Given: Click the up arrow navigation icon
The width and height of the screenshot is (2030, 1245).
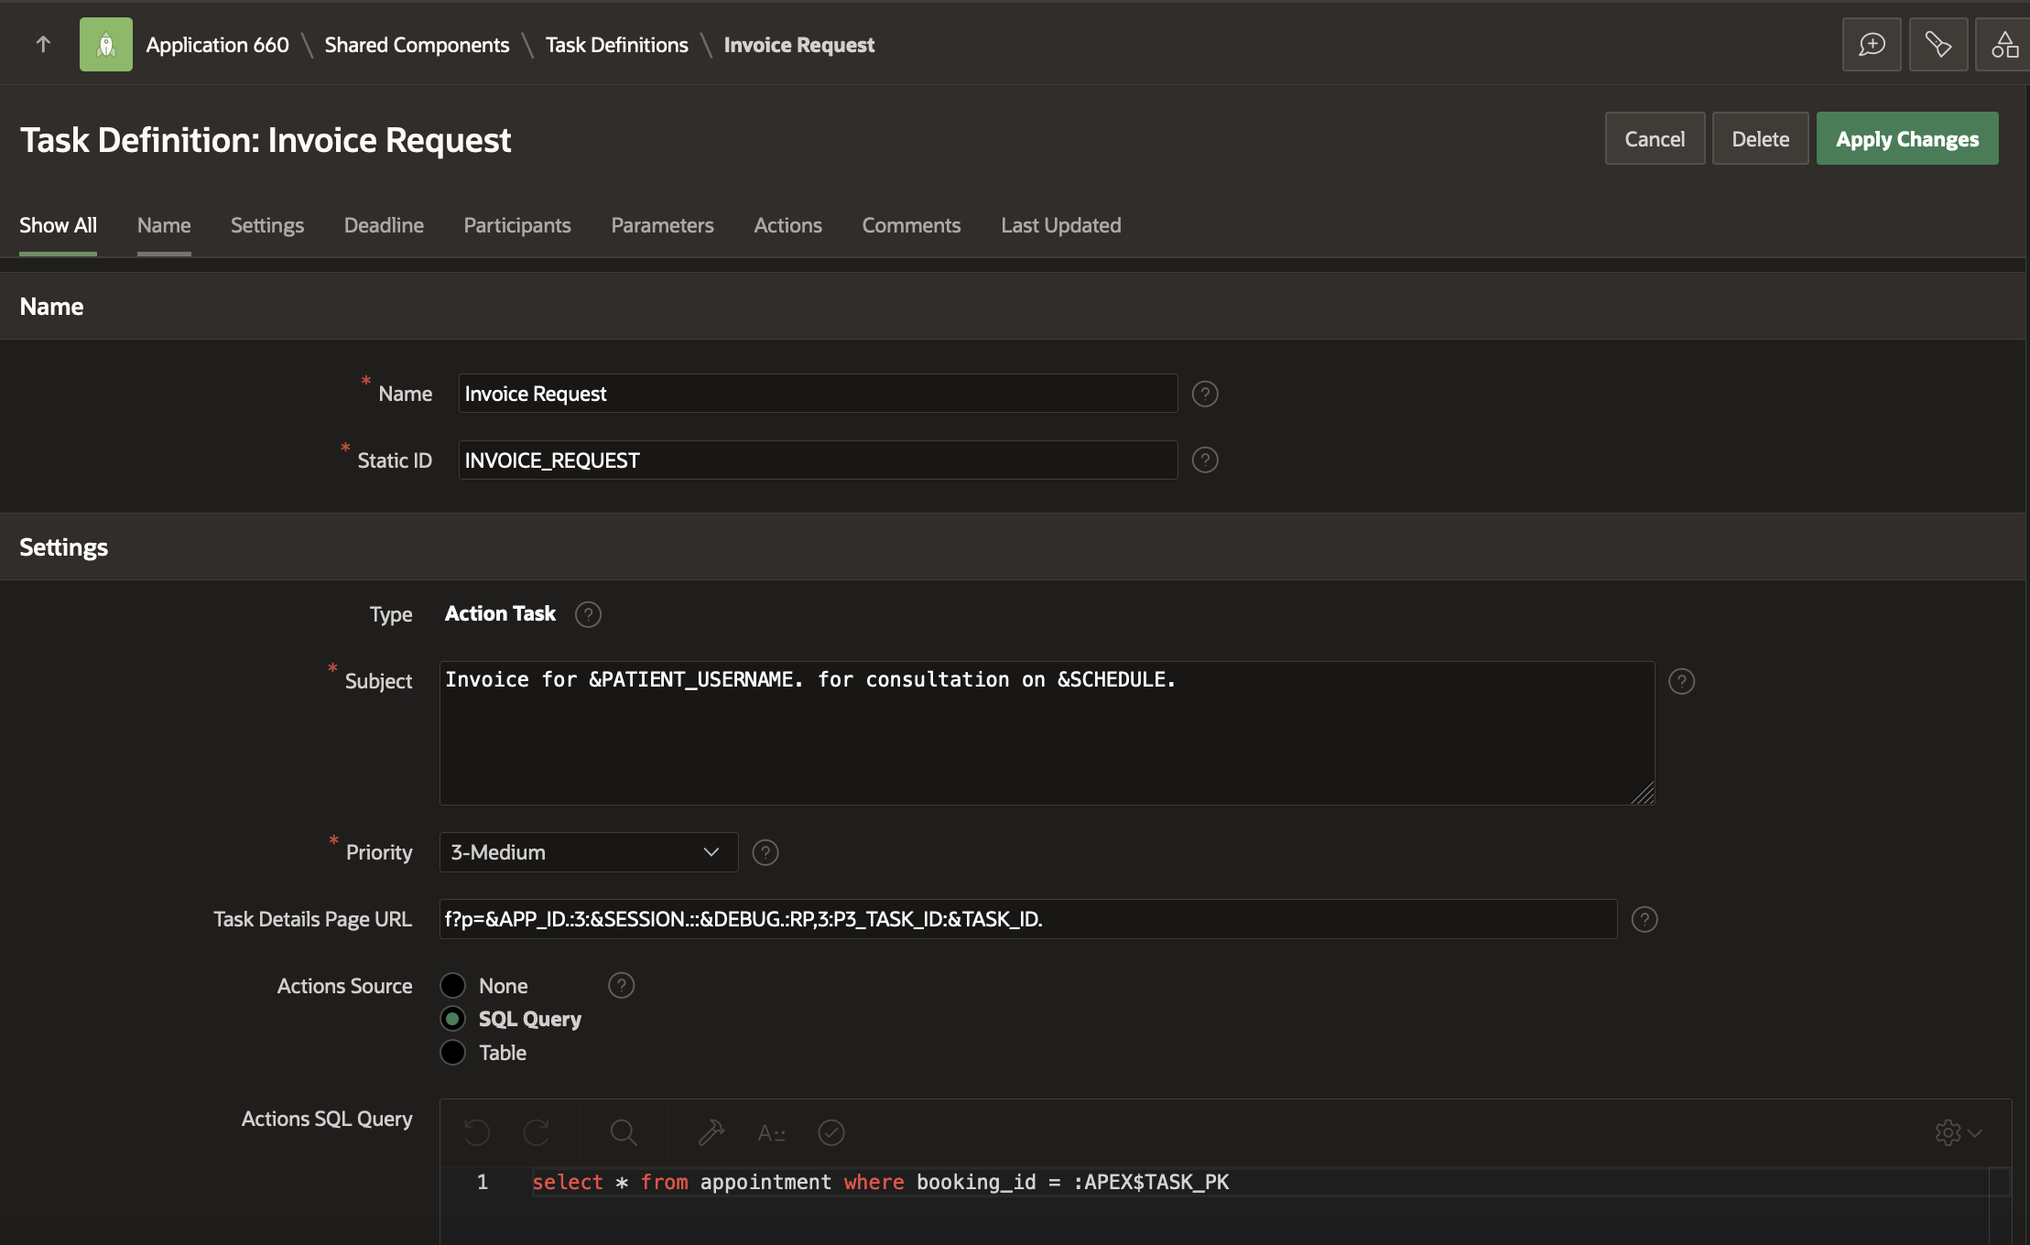Looking at the screenshot, I should pos(43,44).
